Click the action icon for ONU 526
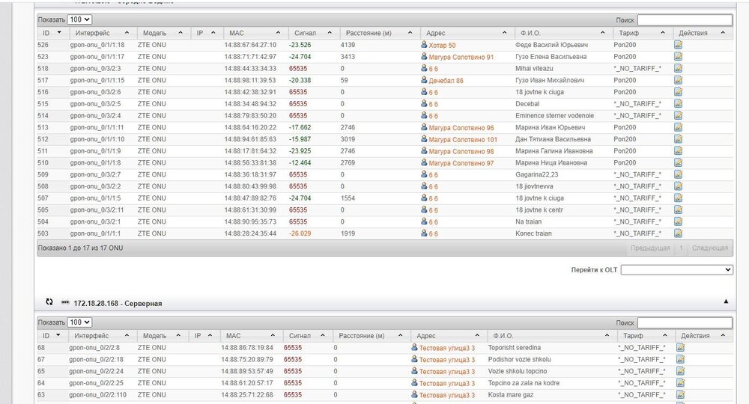Screen dimensions: 749x404 (x=678, y=45)
